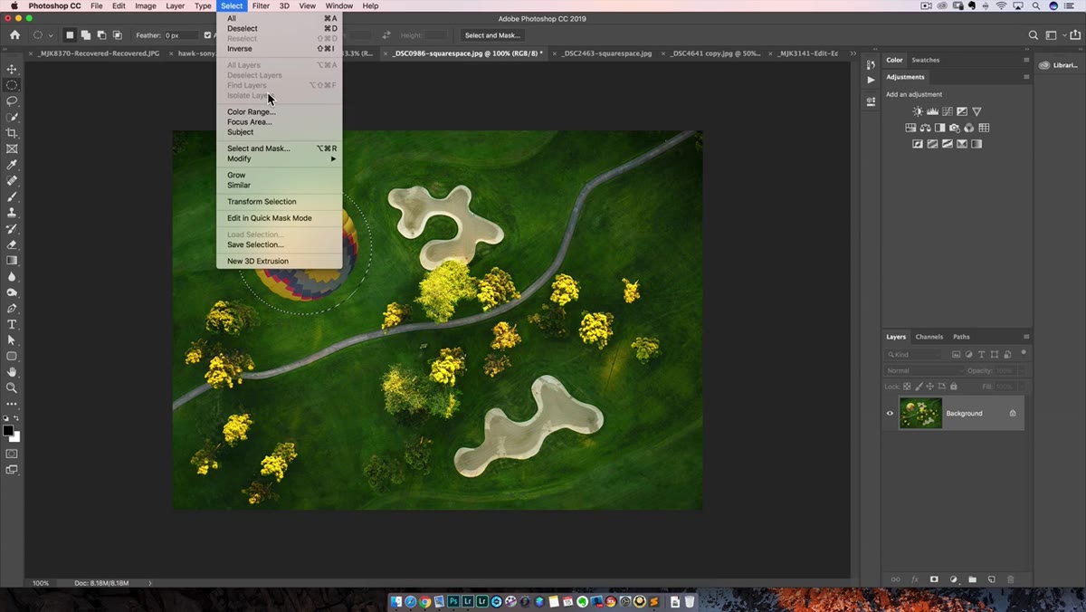Choose Intersect with selection mode
The width and height of the screenshot is (1086, 612).
[118, 35]
